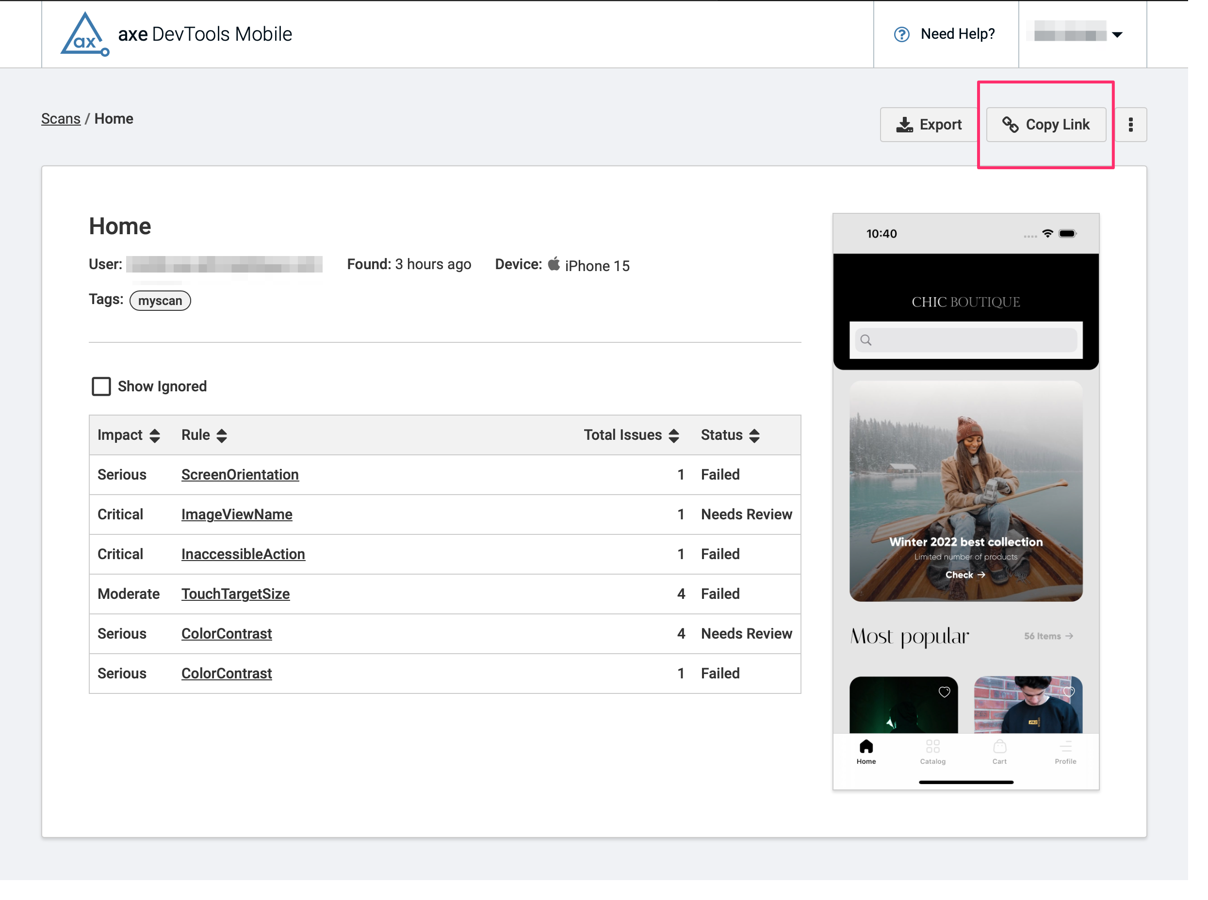Enable the Show Ignored checkbox
The width and height of the screenshot is (1208, 900).
[101, 386]
